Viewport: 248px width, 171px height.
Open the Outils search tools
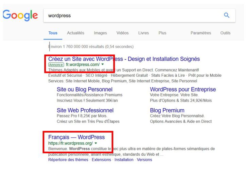point(225,33)
